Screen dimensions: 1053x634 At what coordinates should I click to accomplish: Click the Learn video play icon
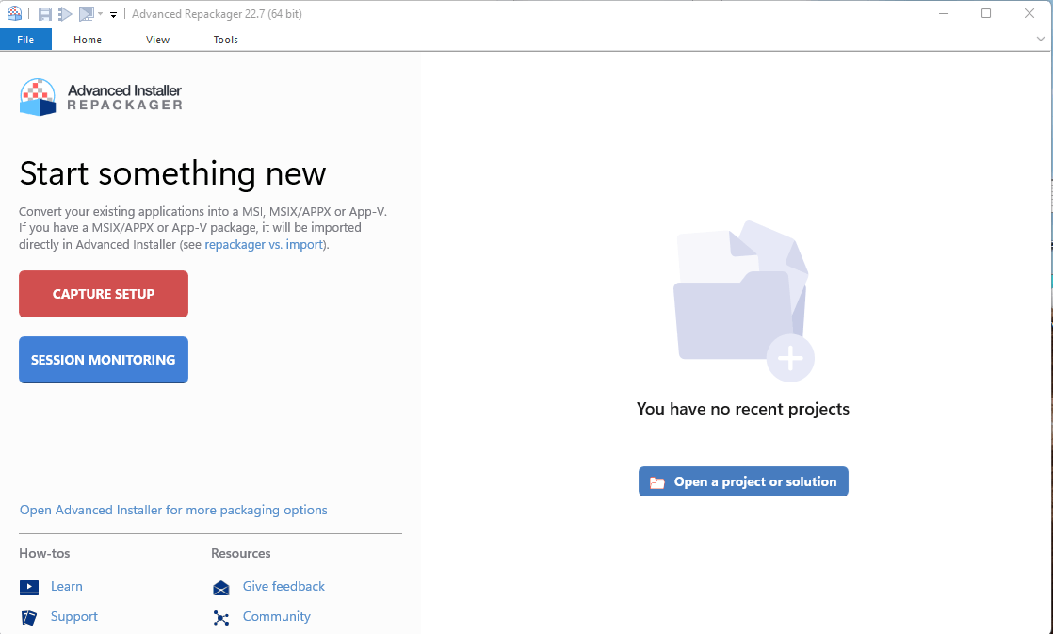tap(29, 587)
